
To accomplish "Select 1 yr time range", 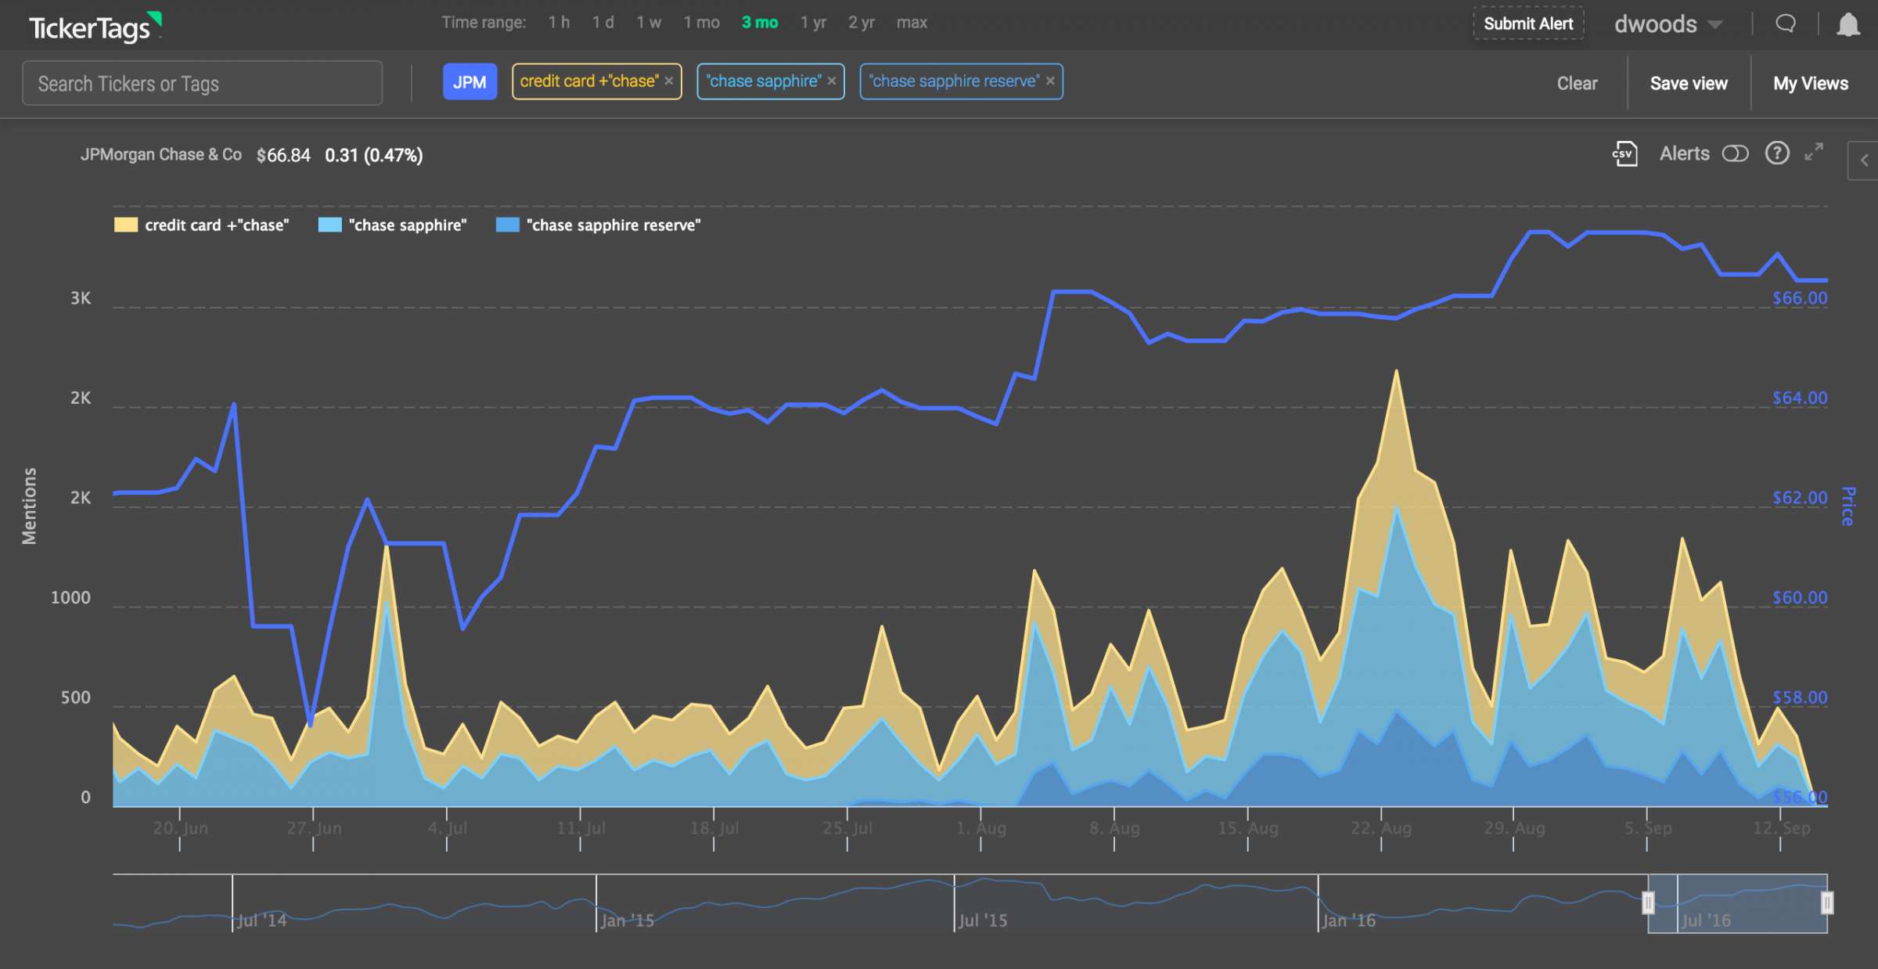I will (x=813, y=23).
